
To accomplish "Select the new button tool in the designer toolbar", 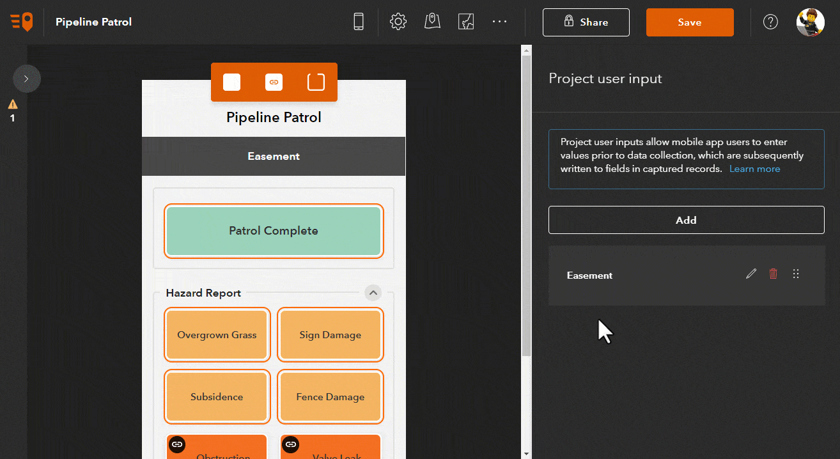I will [231, 82].
